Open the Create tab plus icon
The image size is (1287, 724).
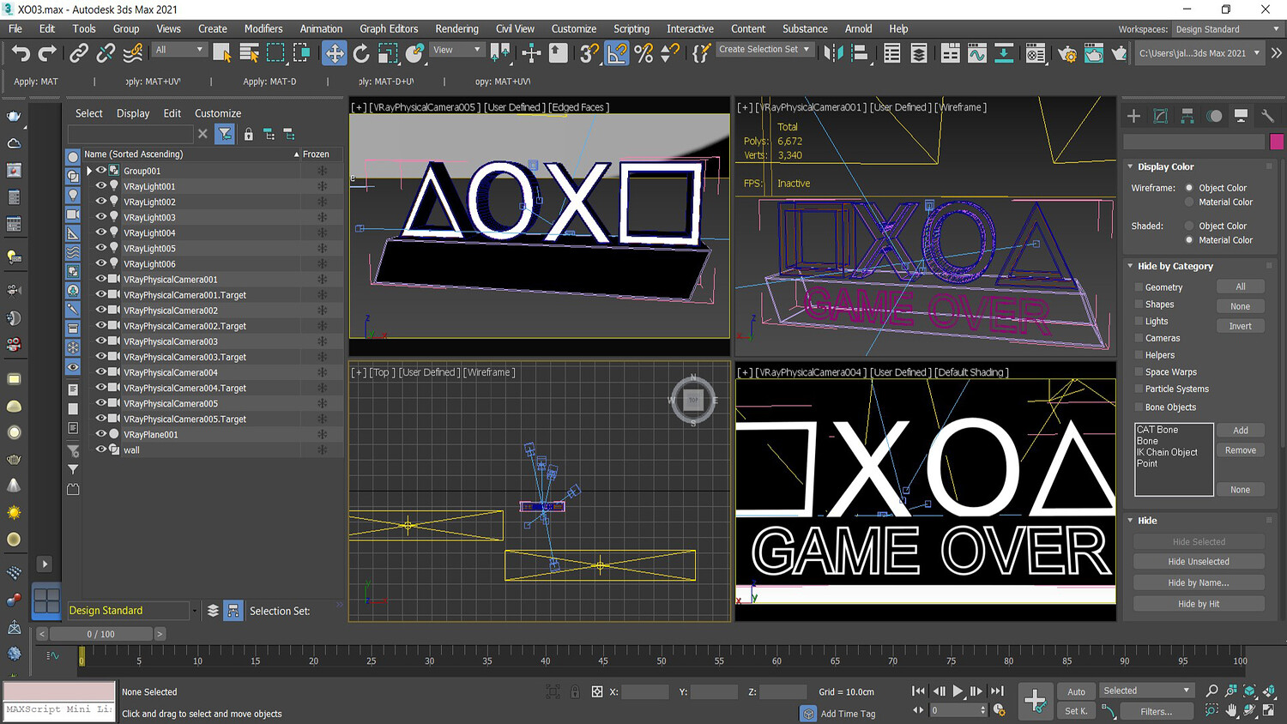coord(1133,116)
